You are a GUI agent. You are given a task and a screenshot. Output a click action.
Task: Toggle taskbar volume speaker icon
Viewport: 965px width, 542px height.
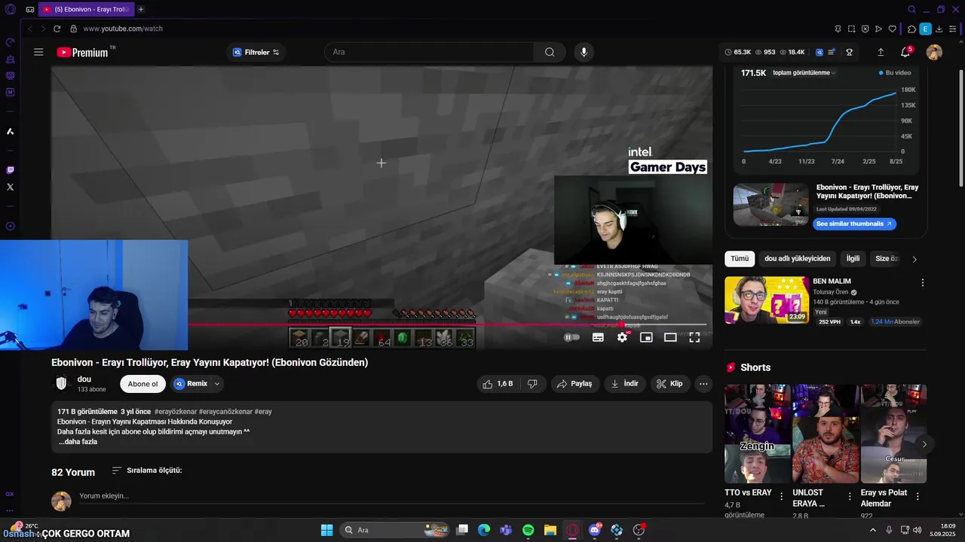[917, 530]
